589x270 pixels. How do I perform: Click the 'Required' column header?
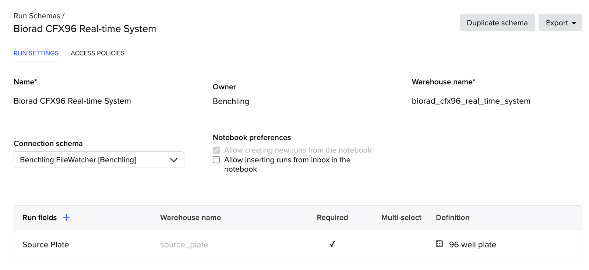pyautogui.click(x=332, y=217)
